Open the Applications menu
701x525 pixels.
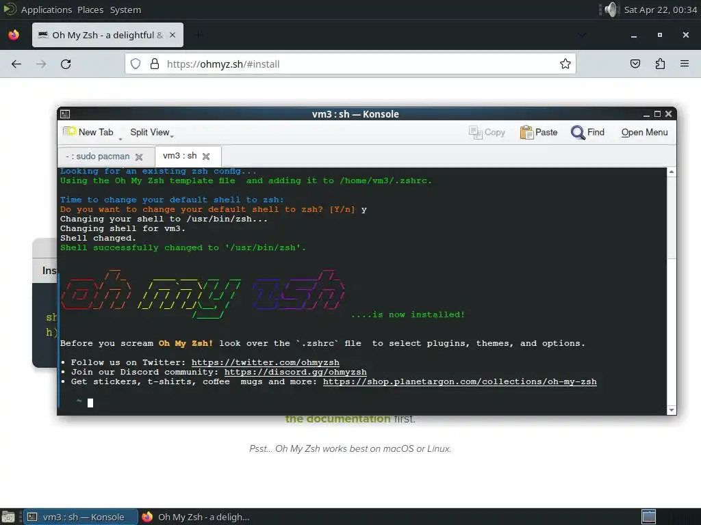coord(46,10)
